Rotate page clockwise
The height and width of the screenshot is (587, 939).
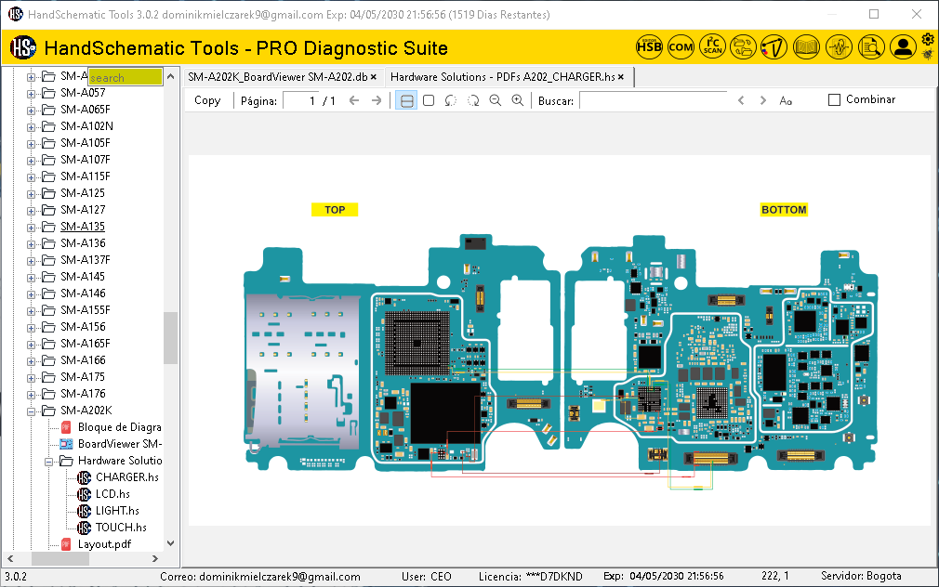pos(473,100)
